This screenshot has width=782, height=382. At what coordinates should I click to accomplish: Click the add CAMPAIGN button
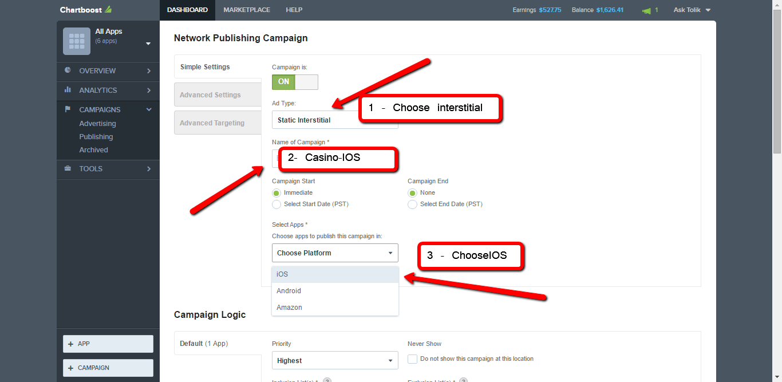tap(108, 368)
